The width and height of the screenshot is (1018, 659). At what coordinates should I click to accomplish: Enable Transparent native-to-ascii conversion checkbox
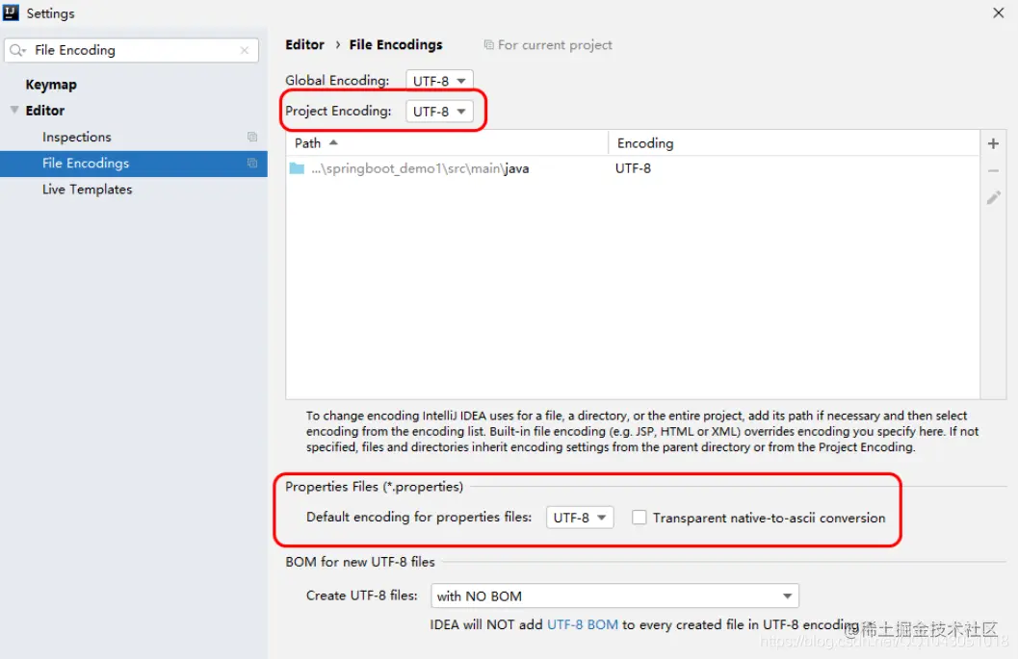tap(639, 517)
